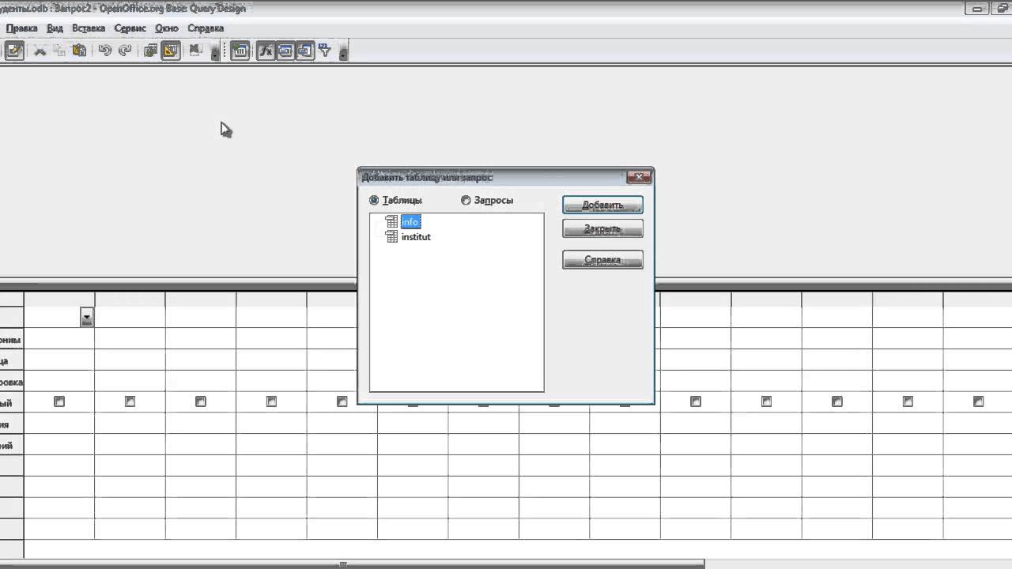
Task: Select the institut table in list
Action: 416,237
